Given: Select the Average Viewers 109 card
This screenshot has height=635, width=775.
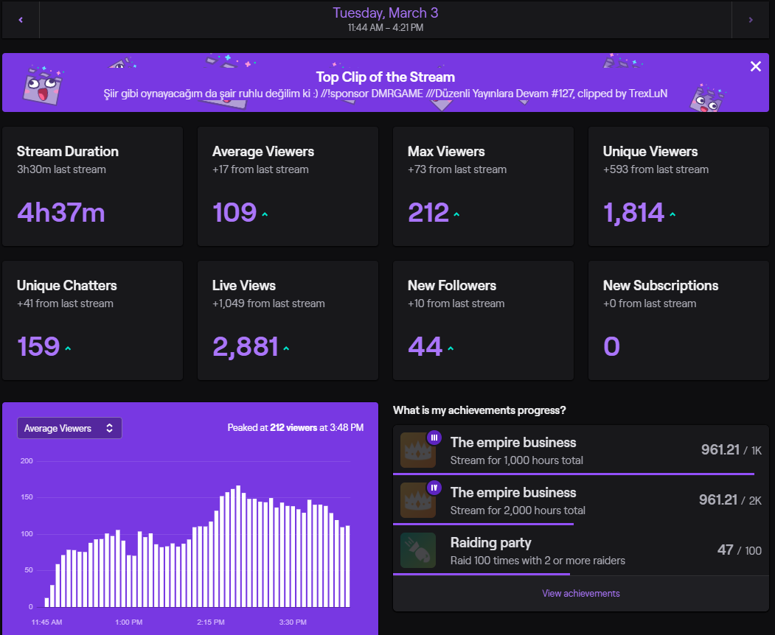Looking at the screenshot, I should (x=288, y=186).
